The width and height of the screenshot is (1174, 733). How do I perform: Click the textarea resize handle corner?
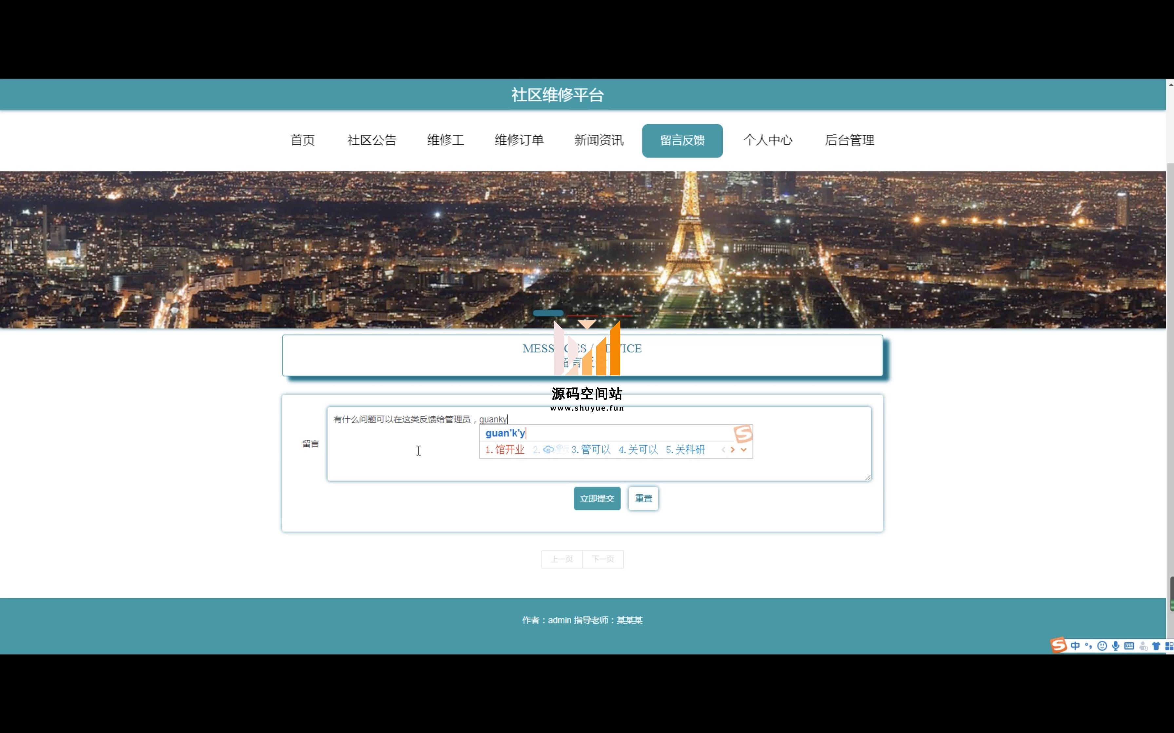[867, 477]
